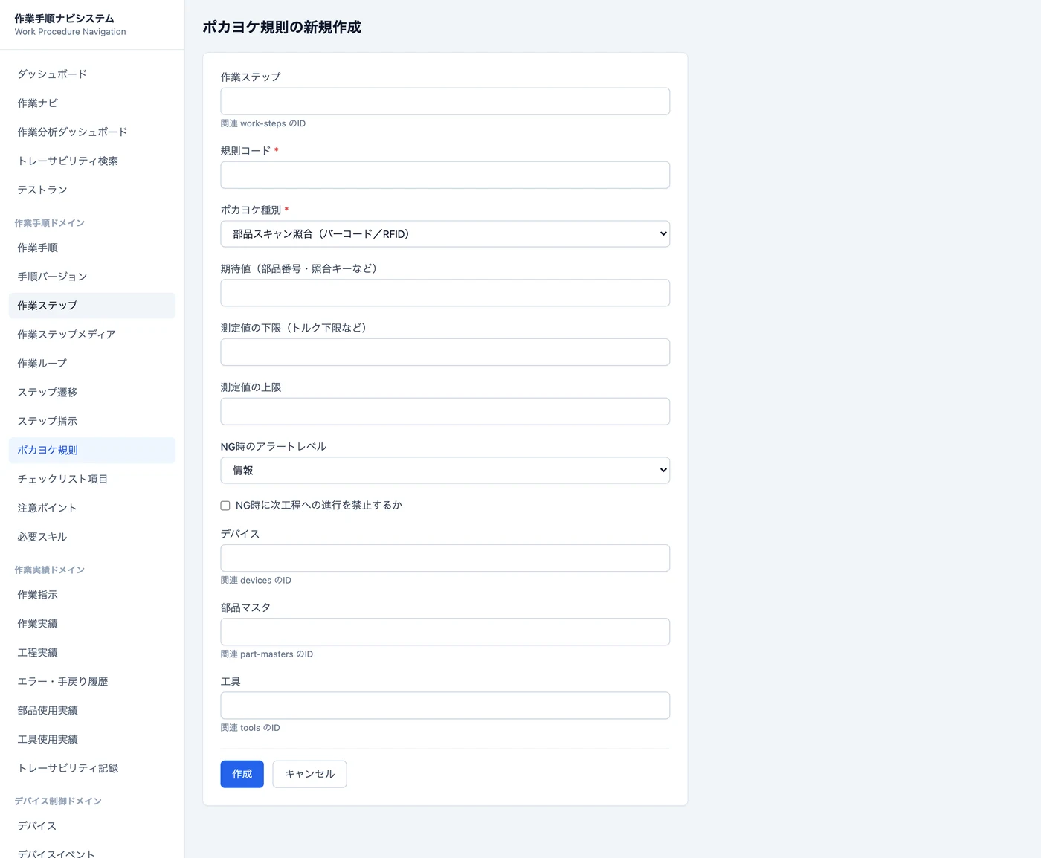Open エラー・手戻り履歴 sidebar link
This screenshot has width=1041, height=858.
pyautogui.click(x=92, y=682)
